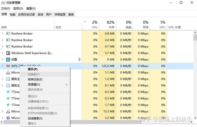Open the 资源值(V) submenu arrow
The height and width of the screenshot is (127, 197).
click(x=67, y=85)
